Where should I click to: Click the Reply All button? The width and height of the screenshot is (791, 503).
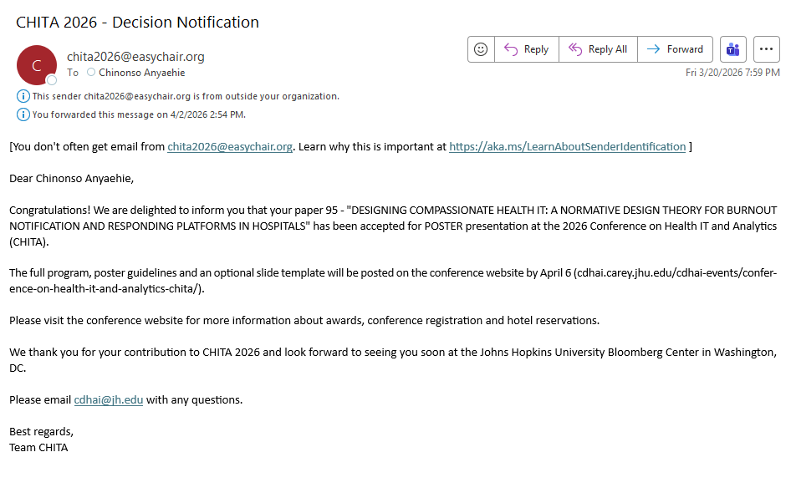click(598, 49)
